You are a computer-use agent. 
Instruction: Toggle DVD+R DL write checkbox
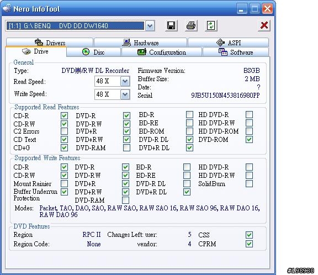pos(187,192)
